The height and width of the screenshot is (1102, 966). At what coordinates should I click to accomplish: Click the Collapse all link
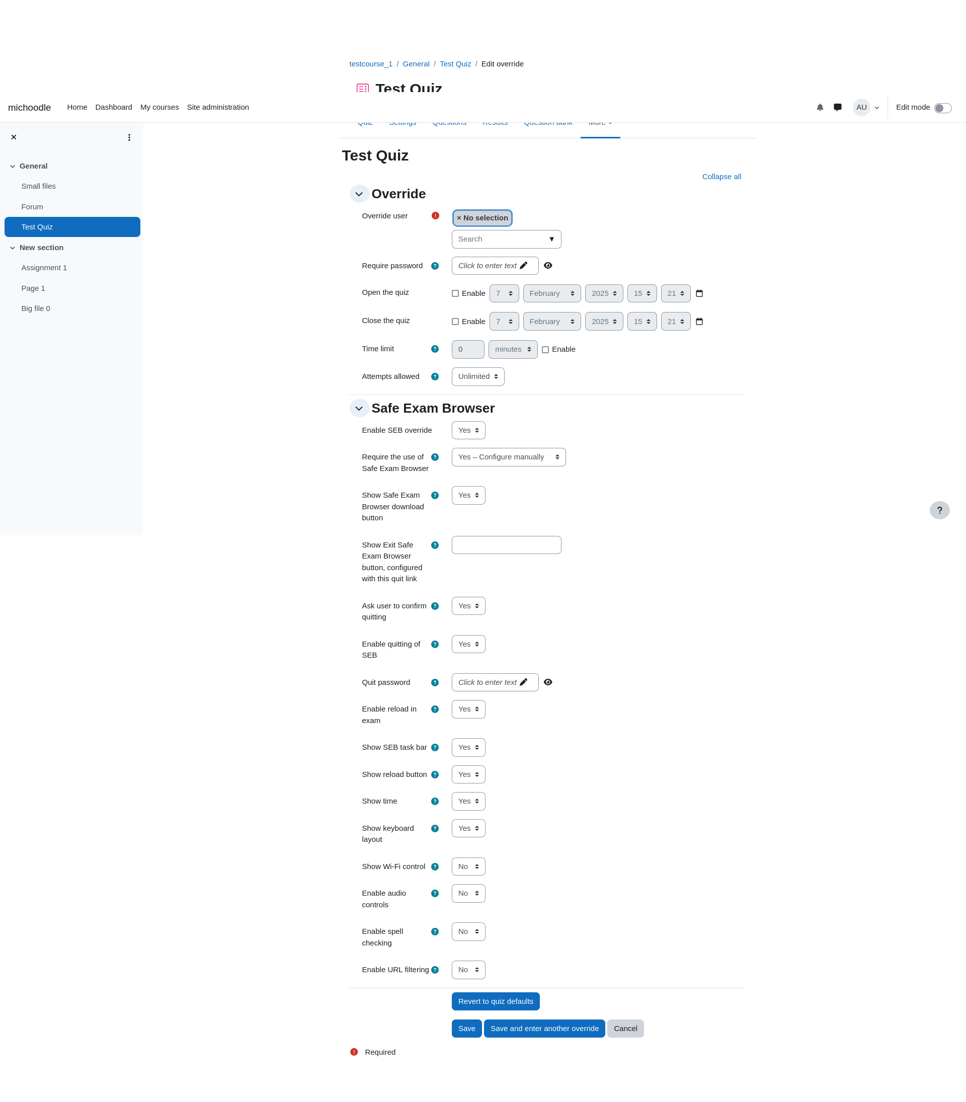721,177
